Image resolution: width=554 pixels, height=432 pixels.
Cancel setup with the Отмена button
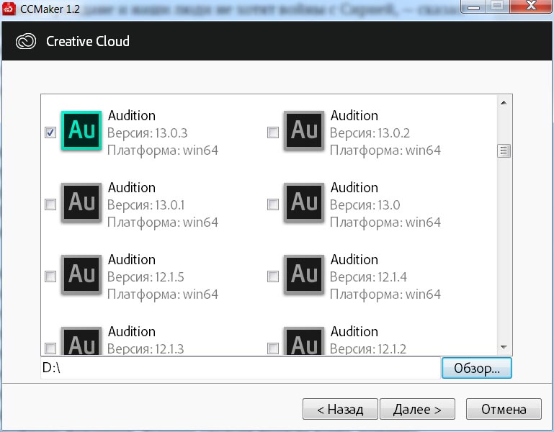pyautogui.click(x=504, y=409)
